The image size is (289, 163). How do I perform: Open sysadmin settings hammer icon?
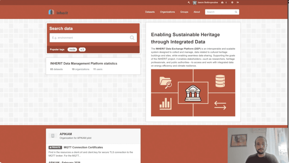(189, 2)
